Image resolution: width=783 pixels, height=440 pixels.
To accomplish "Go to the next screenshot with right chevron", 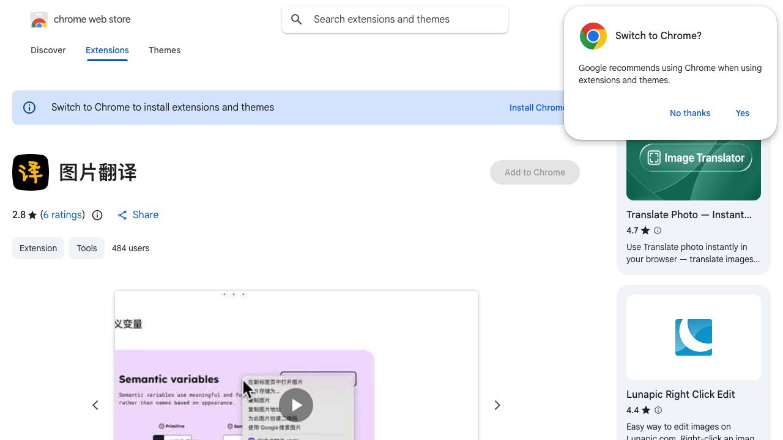I will [497, 405].
